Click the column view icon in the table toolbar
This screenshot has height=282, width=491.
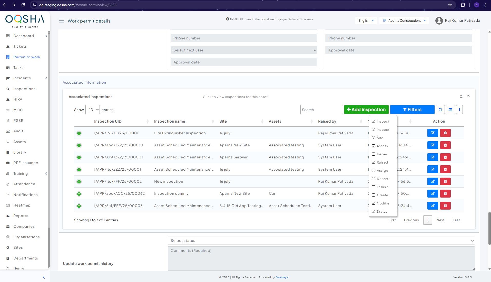(x=450, y=110)
